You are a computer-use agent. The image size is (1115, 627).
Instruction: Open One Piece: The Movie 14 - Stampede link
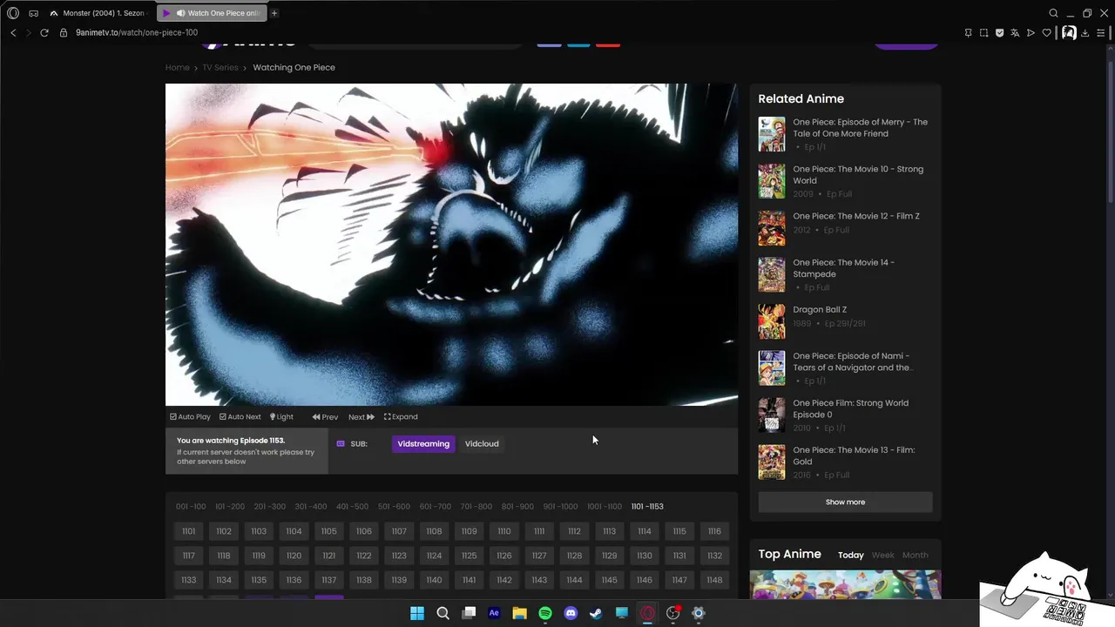tap(844, 268)
